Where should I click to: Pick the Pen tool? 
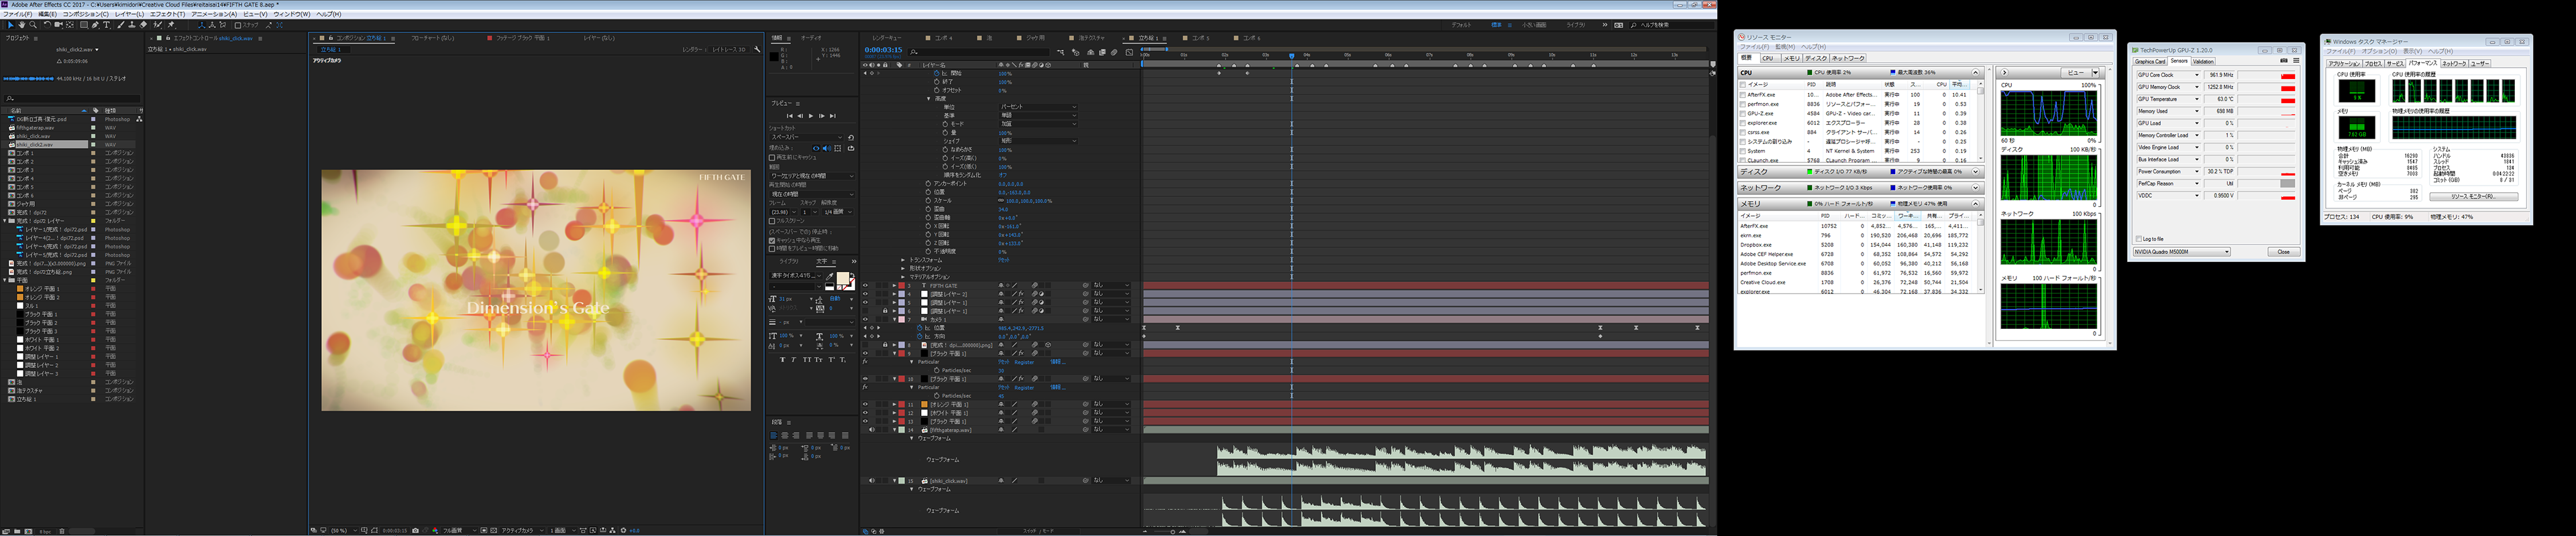(96, 25)
